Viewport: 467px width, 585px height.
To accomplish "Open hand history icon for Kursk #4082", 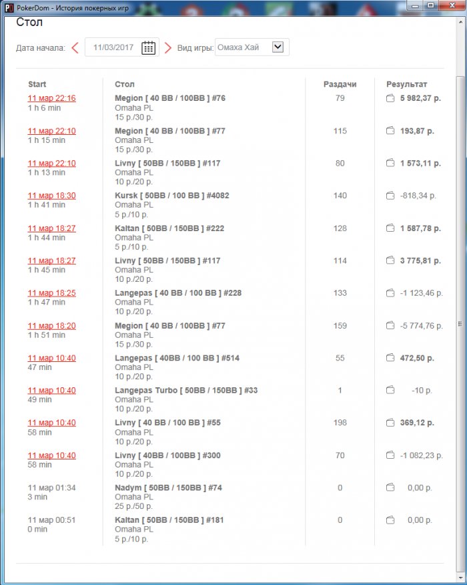I will click(x=390, y=196).
